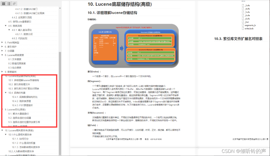Image resolution: width=270 pixels, height=156 pixels.
Task: Go to 10.2. 索引库物理文件
Action: pos(19,84)
